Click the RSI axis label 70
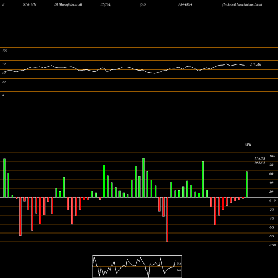 click(4, 64)
